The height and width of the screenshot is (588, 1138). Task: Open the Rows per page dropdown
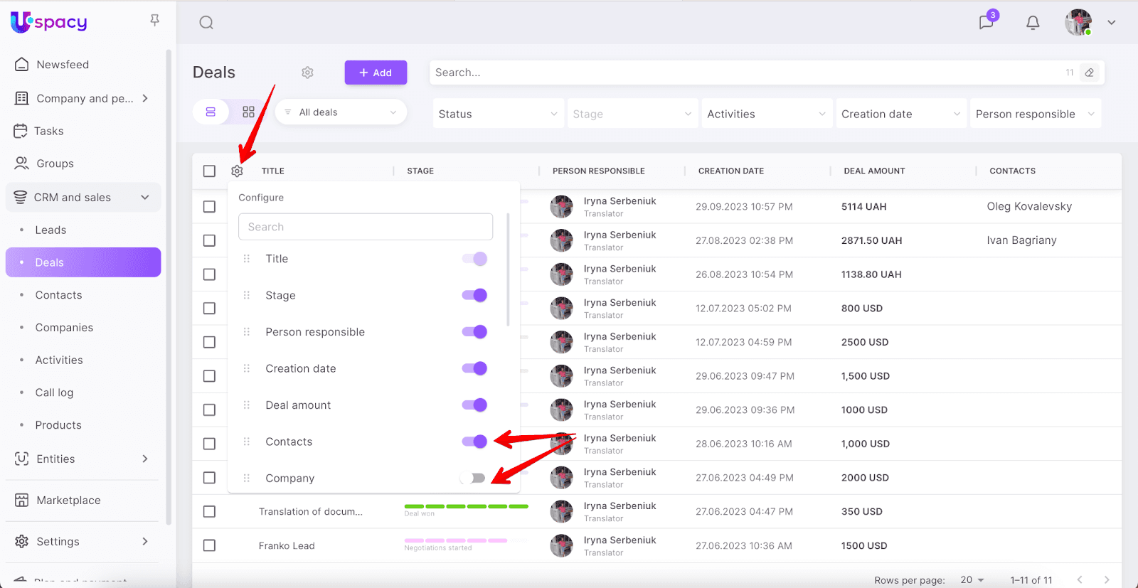click(x=972, y=579)
